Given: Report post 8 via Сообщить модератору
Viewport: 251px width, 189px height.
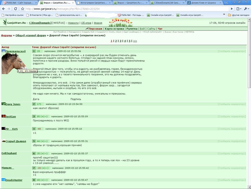Looking at the screenshot, I should click(x=232, y=180).
